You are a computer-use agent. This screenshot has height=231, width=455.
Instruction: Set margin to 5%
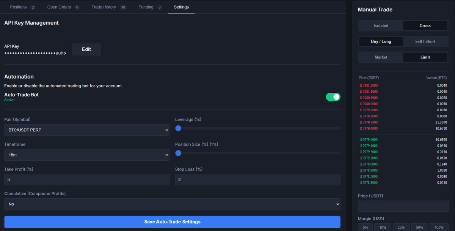point(365,227)
